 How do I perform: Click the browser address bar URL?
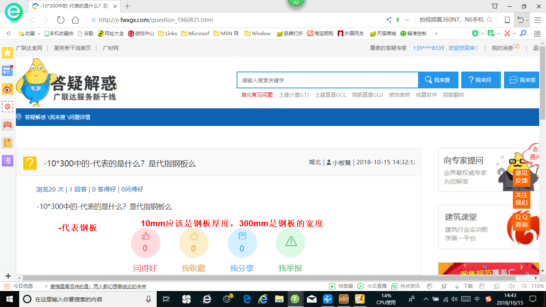(x=156, y=20)
